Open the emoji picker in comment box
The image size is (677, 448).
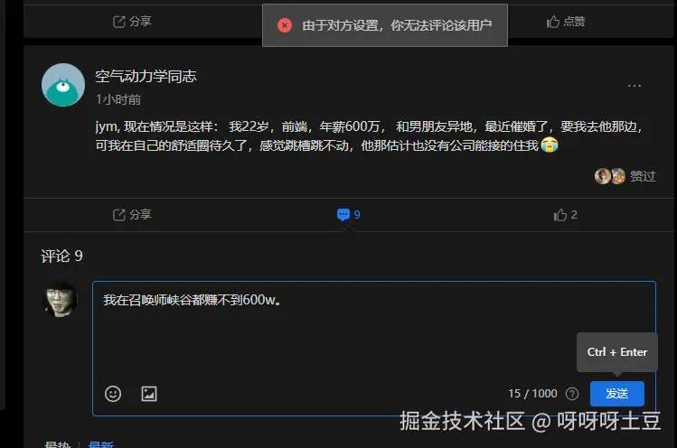(113, 394)
